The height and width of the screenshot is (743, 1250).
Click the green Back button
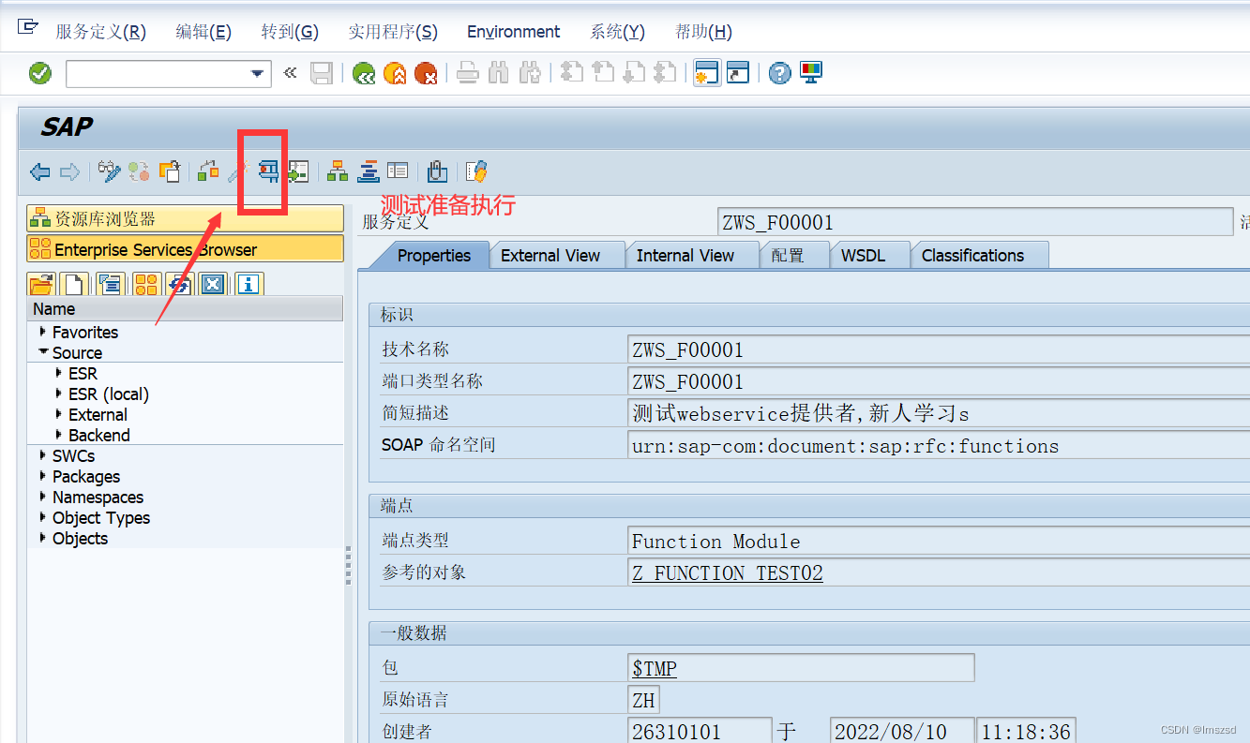pos(364,73)
